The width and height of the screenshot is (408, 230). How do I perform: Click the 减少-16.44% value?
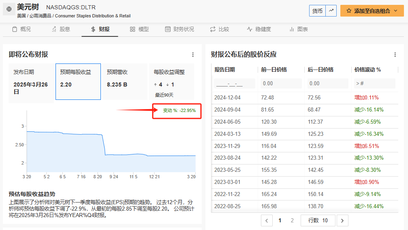[369, 207]
